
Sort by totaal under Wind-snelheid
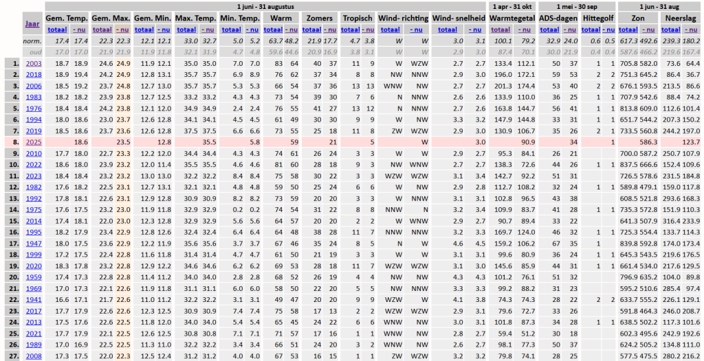pyautogui.click(x=448, y=30)
